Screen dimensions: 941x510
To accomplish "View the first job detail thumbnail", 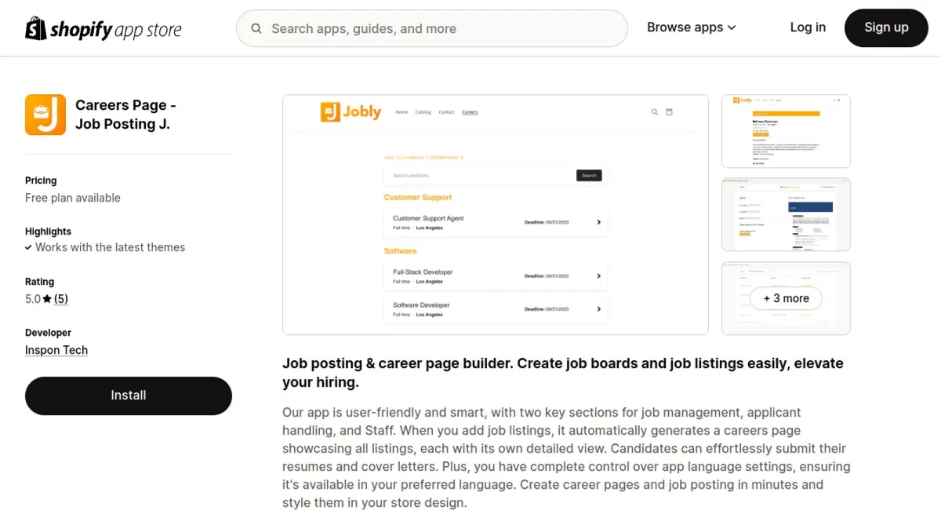I will click(x=786, y=131).
